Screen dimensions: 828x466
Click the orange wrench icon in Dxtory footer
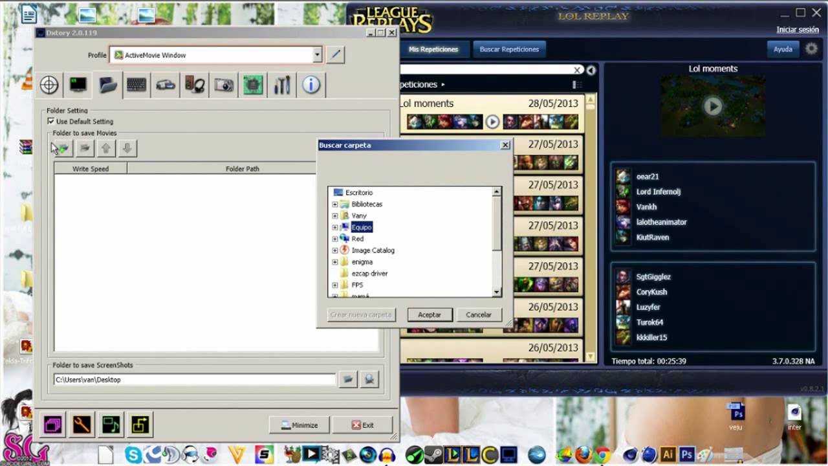(82, 425)
